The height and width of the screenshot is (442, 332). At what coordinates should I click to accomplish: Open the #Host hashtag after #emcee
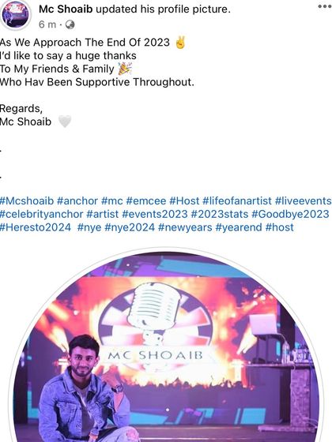pyautogui.click(x=184, y=201)
